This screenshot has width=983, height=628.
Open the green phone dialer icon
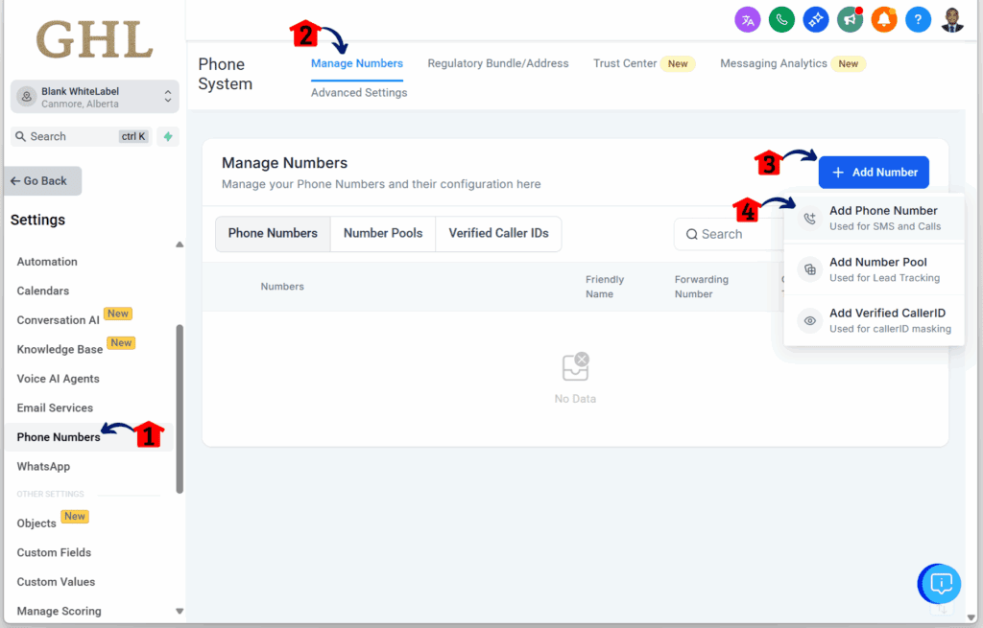click(781, 20)
